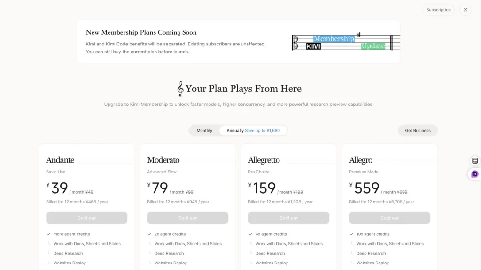Click the grid panel icon on right edge
The image size is (481, 270).
click(475, 161)
